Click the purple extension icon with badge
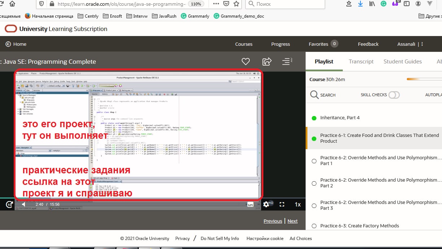The height and width of the screenshot is (249, 442). click(x=395, y=3)
